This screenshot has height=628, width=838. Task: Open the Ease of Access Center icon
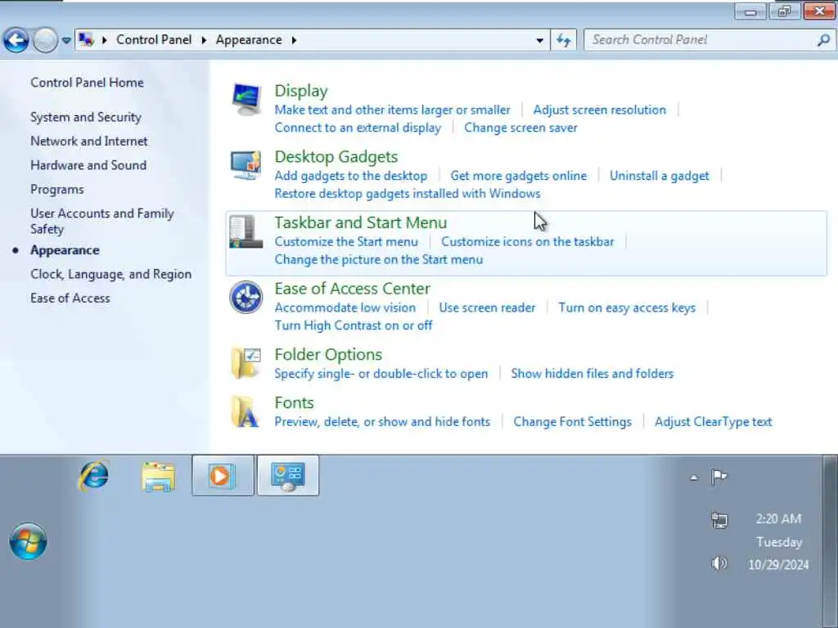click(246, 297)
